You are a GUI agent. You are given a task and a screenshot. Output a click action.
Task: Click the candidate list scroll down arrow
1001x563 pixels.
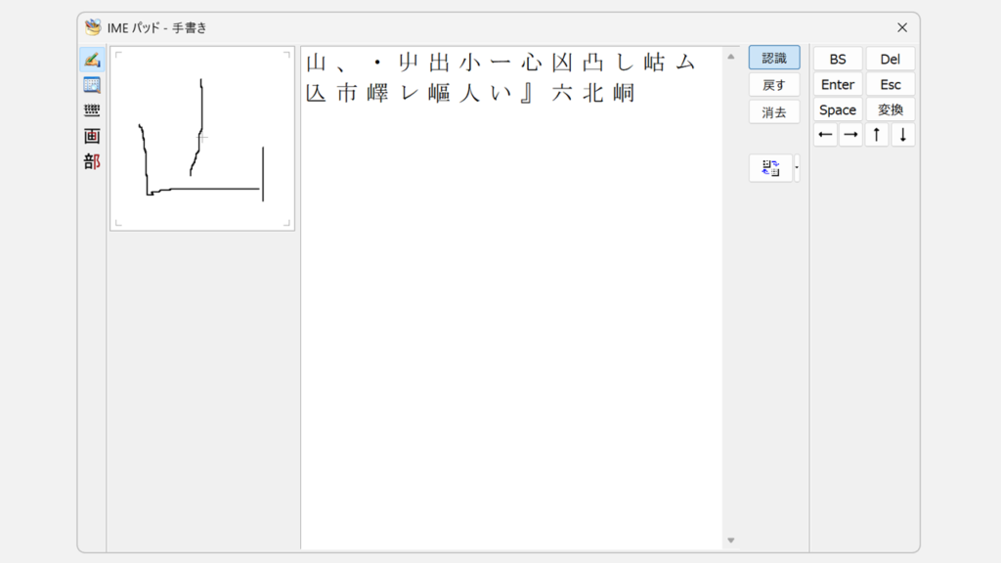[730, 541]
